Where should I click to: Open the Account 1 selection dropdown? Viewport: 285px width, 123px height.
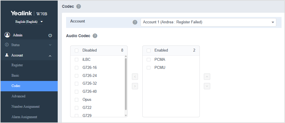[208, 22]
